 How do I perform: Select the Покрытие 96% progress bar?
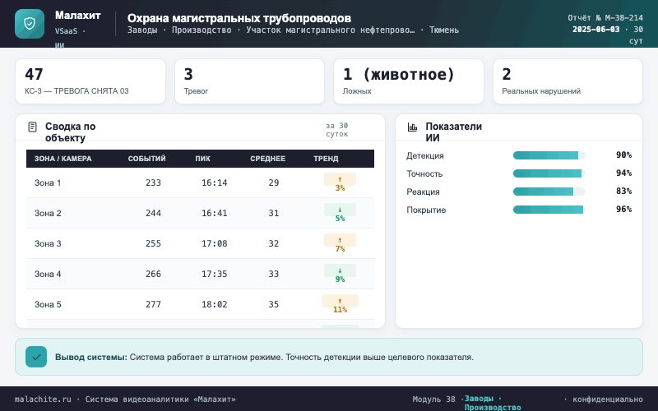click(x=549, y=210)
